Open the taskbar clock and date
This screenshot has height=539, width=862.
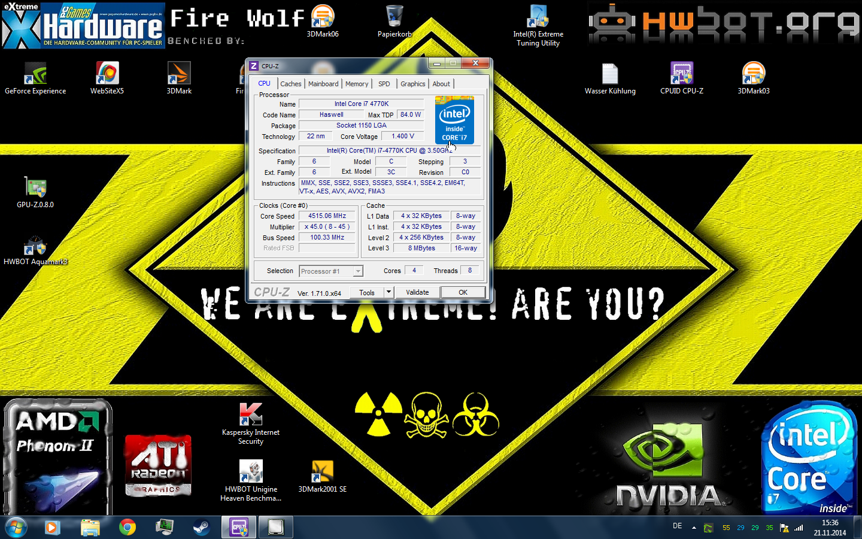[830, 528]
